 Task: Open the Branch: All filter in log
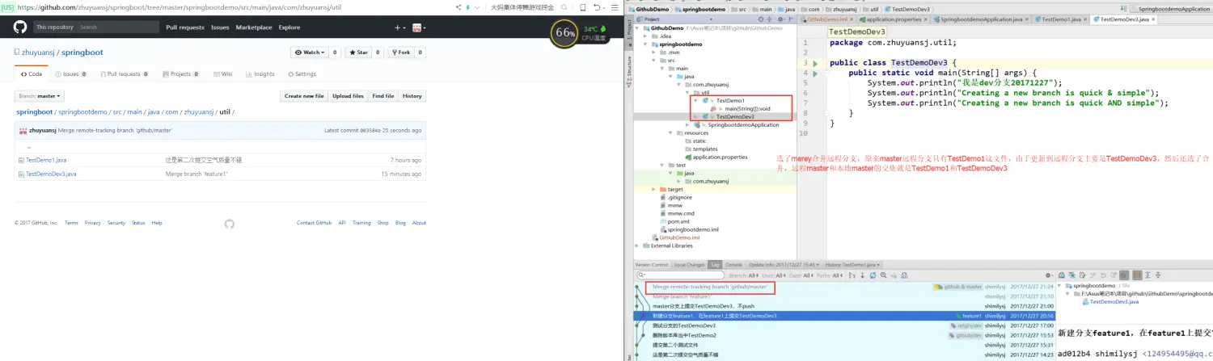(x=743, y=275)
